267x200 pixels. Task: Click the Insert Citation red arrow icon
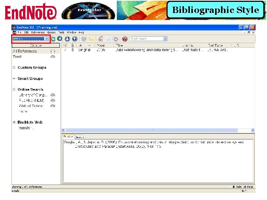[x=100, y=39]
